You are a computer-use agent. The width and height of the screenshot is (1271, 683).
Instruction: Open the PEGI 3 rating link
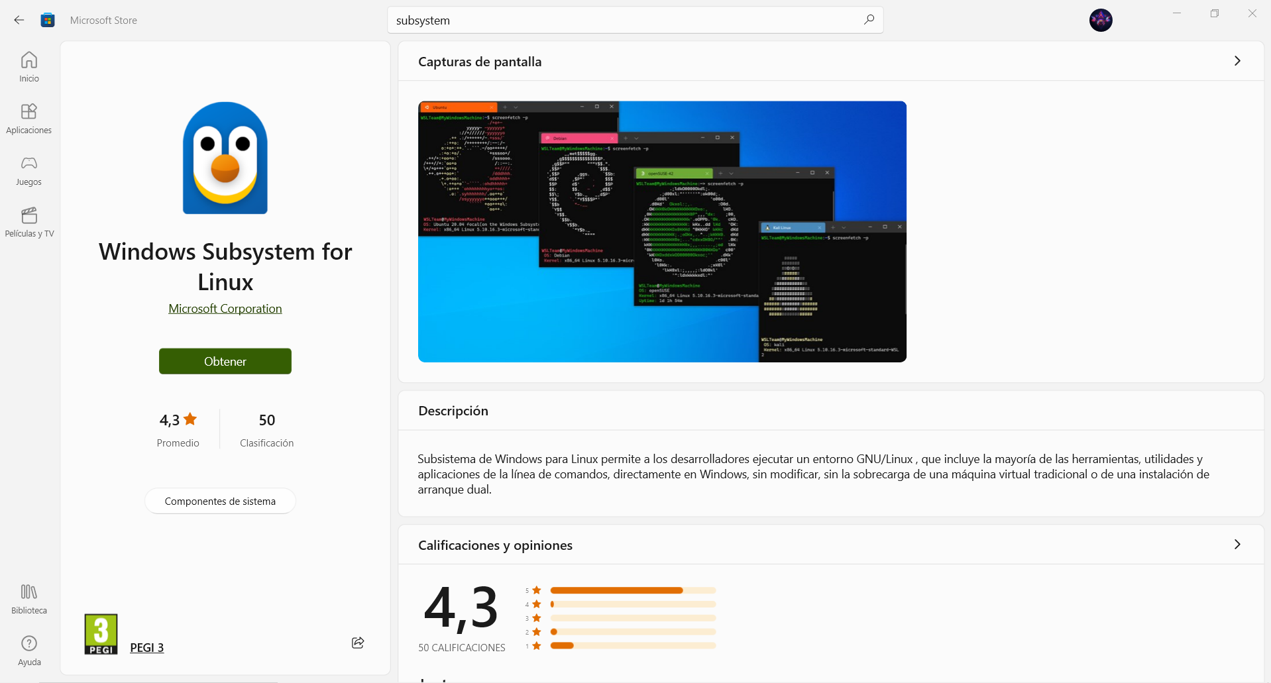tap(147, 648)
